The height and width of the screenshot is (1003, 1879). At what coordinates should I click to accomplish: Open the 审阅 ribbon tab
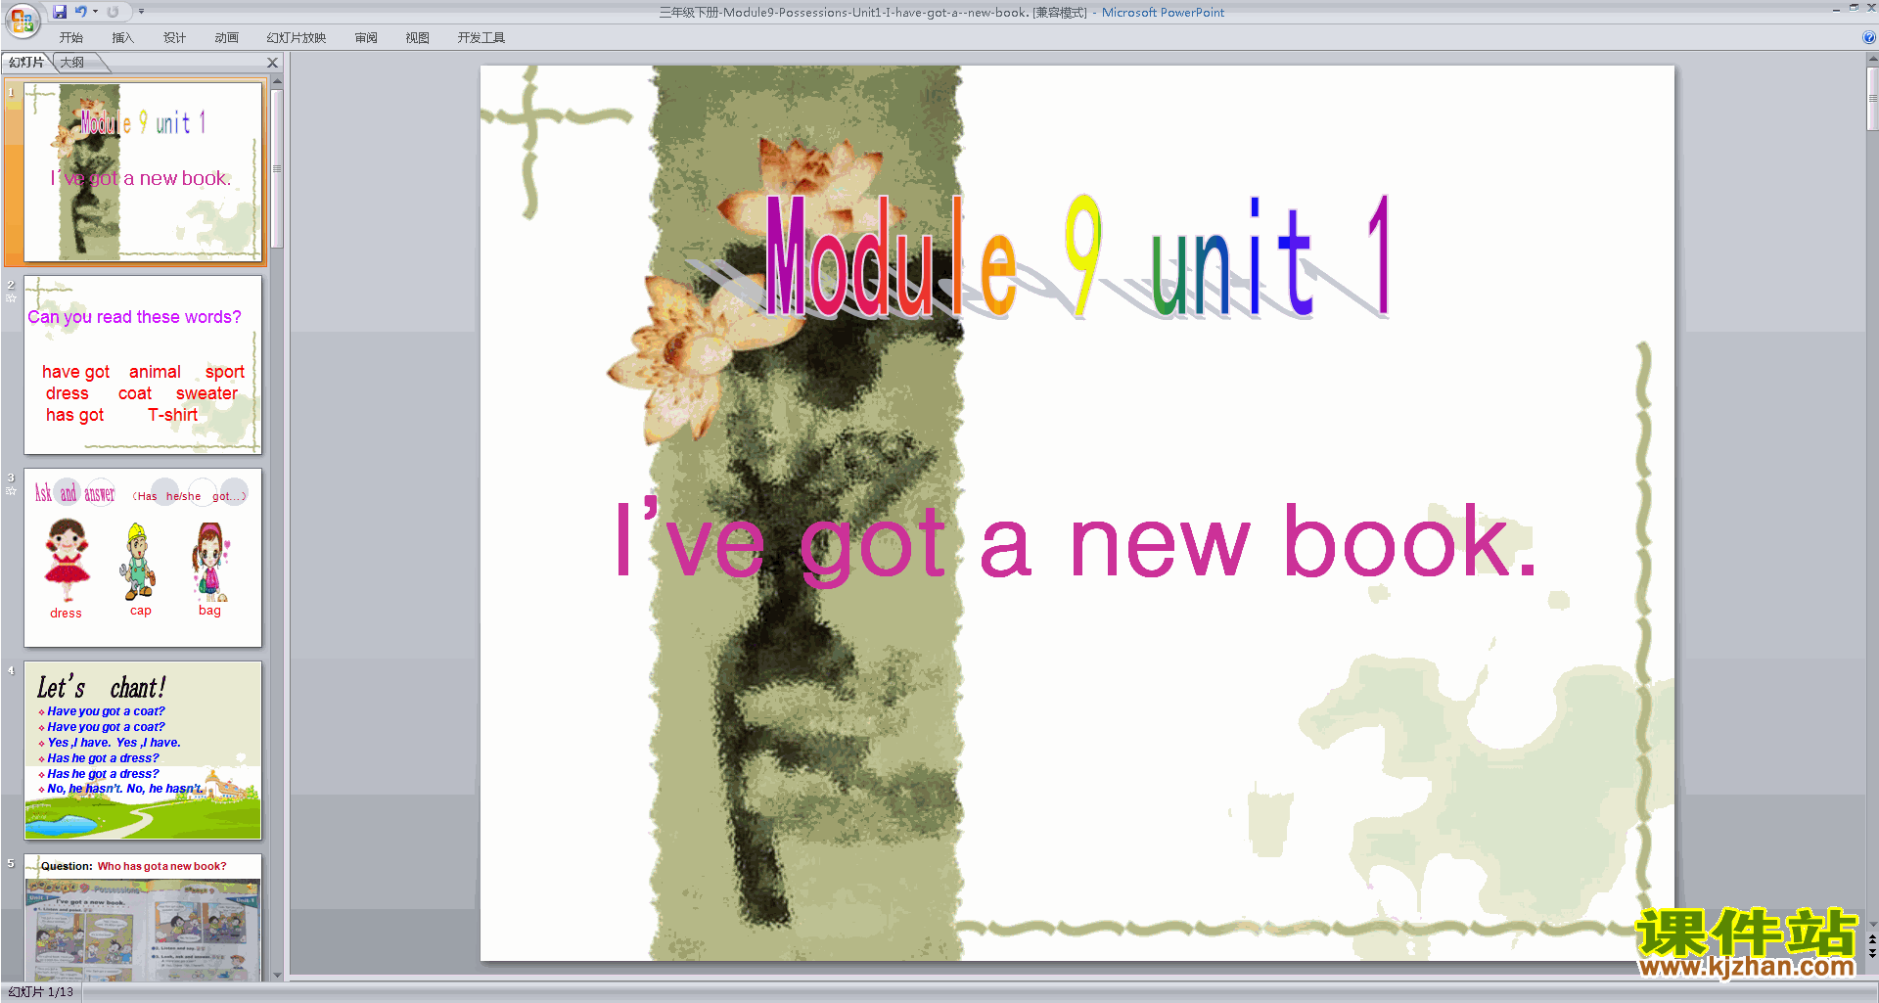pos(366,38)
